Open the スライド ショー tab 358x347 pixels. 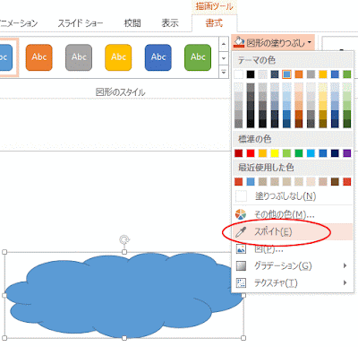[x=81, y=23]
